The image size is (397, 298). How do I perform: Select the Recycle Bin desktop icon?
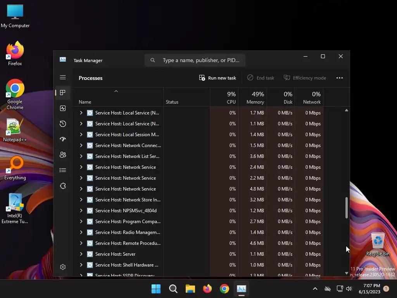coord(378,244)
